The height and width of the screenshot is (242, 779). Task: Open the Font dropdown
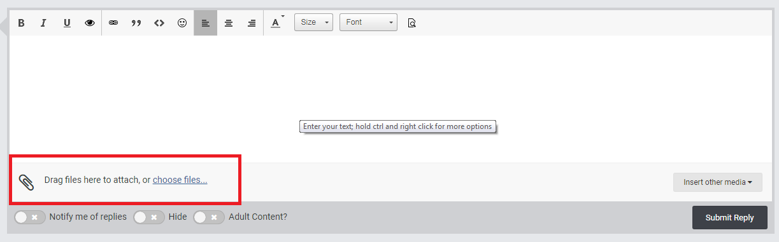click(x=368, y=22)
